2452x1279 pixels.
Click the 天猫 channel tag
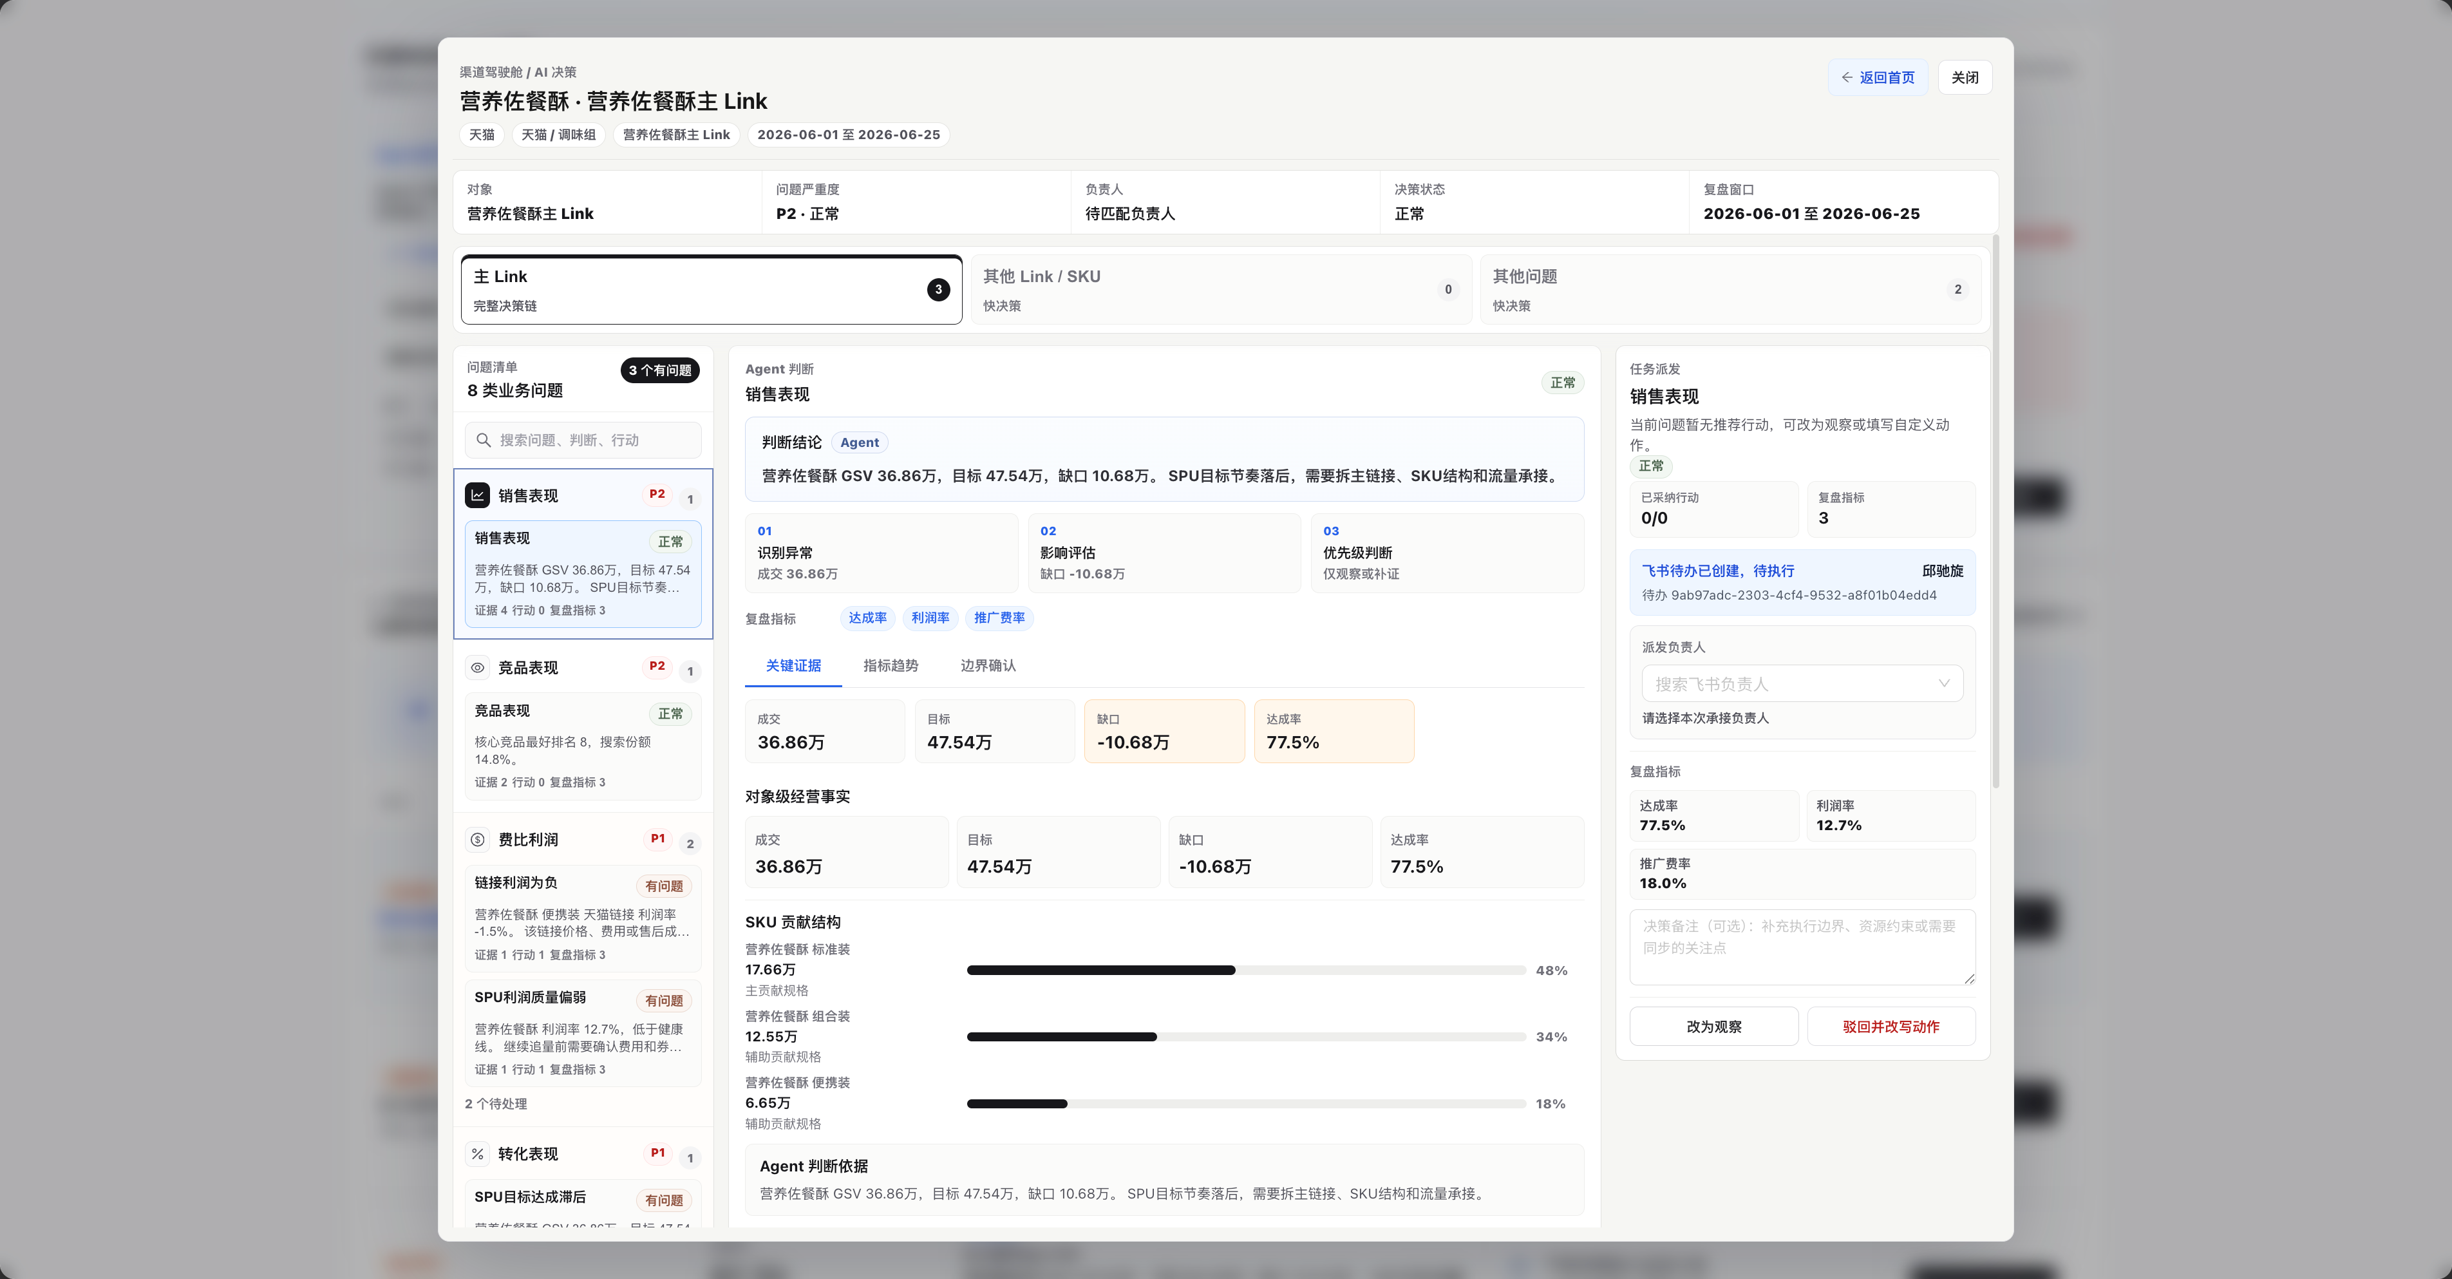pyautogui.click(x=482, y=135)
